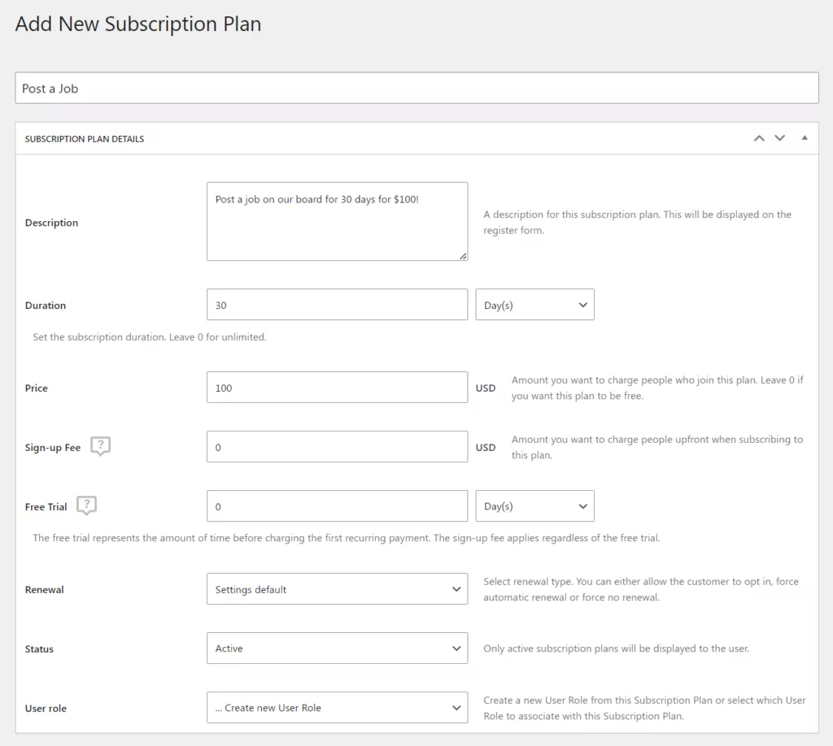Viewport: 833px width, 746px height.
Task: Open the Status 'Active' dropdown
Action: (338, 648)
